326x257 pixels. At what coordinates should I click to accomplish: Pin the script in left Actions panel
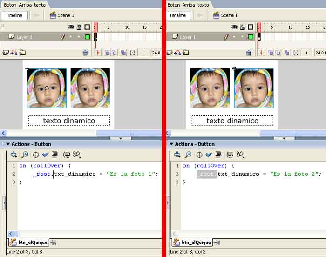pos(54,243)
